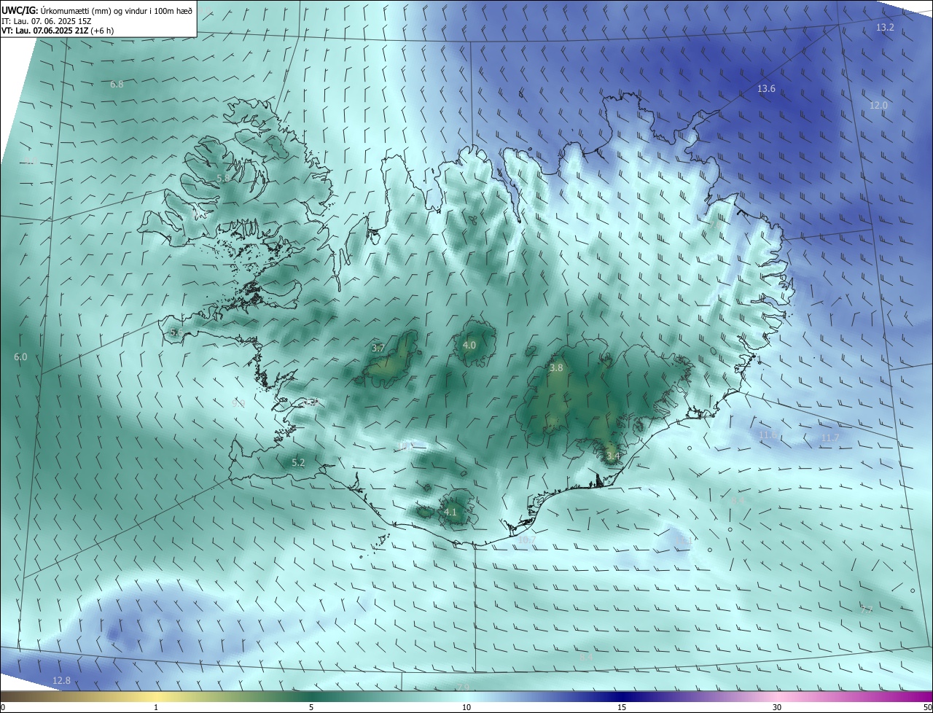Click the 13.6 value label on the map

766,89
